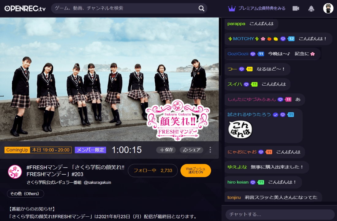This screenshot has height=221, width=337.
Task: Open the three-dot more options menu
Action: coord(210,150)
